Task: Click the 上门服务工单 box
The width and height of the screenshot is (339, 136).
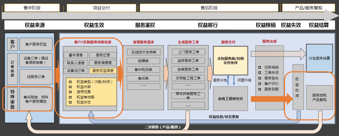Action: 188,52
